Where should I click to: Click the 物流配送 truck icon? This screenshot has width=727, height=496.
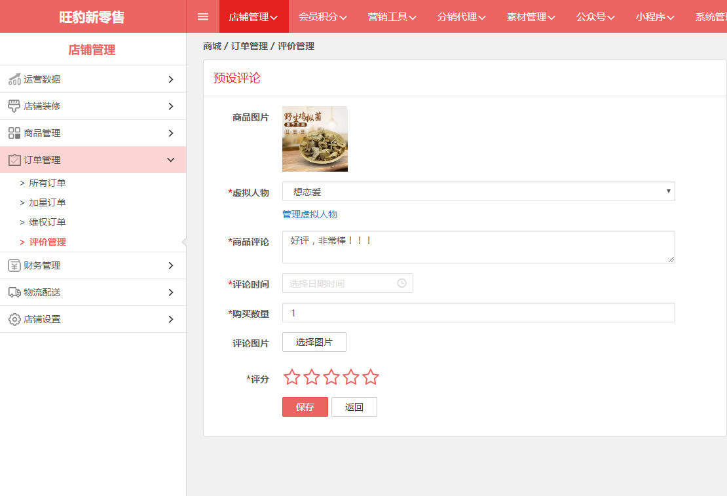pyautogui.click(x=14, y=292)
